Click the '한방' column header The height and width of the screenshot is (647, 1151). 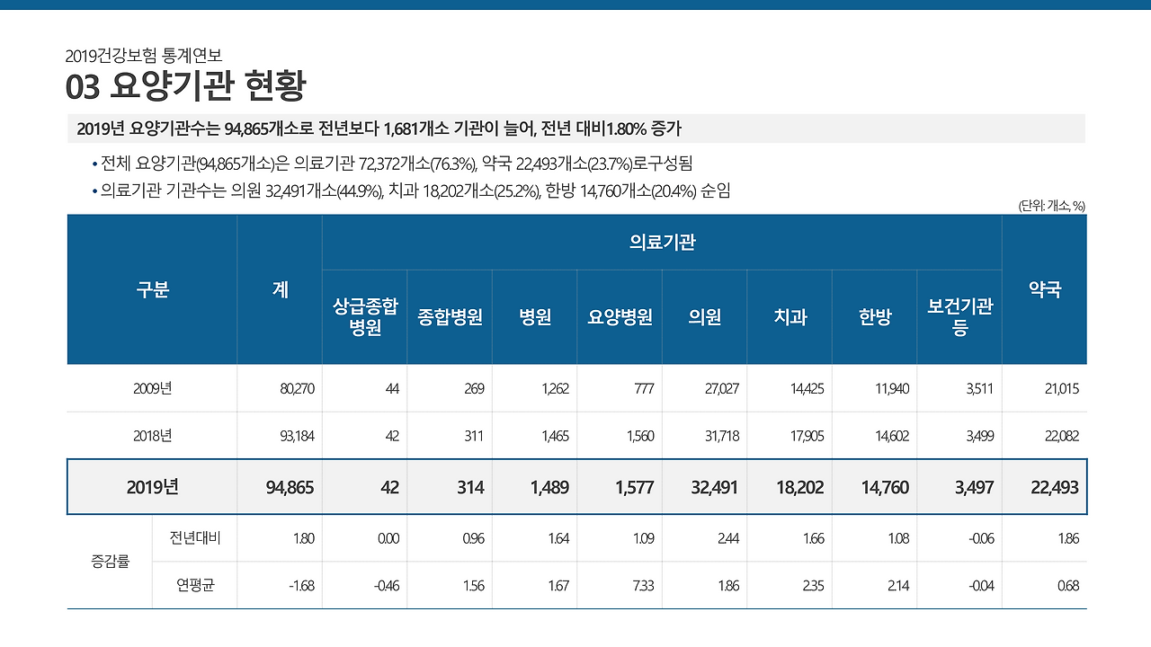[x=874, y=317]
